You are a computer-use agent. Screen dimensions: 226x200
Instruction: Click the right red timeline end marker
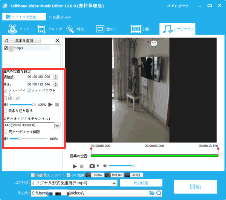click(x=218, y=148)
